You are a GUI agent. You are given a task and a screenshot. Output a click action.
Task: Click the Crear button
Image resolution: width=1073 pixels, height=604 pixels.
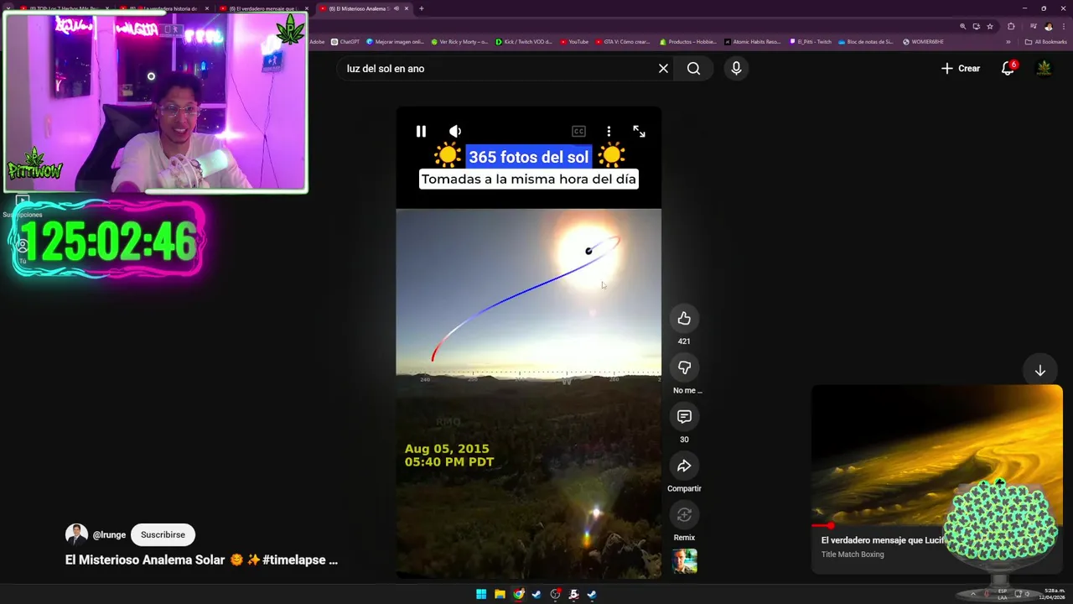(961, 69)
